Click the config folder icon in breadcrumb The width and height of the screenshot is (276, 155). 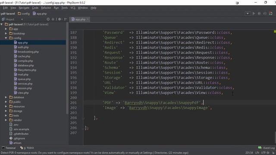pos(19,13)
